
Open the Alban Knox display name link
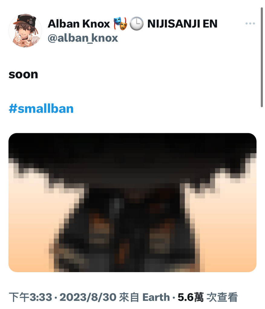coord(79,24)
